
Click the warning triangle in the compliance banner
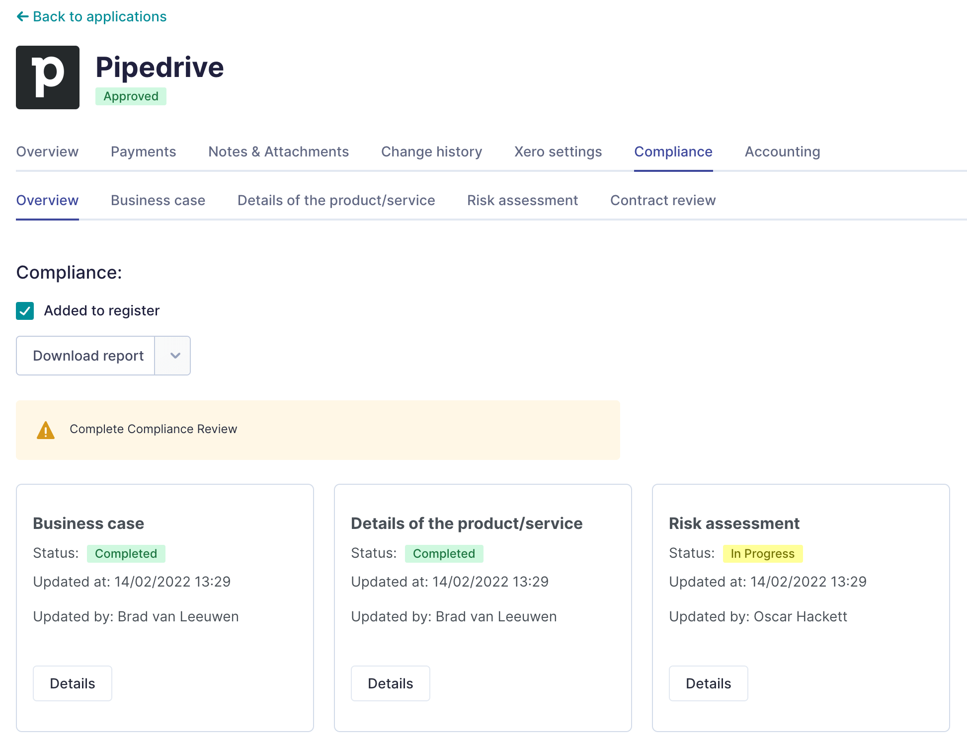tap(45, 429)
